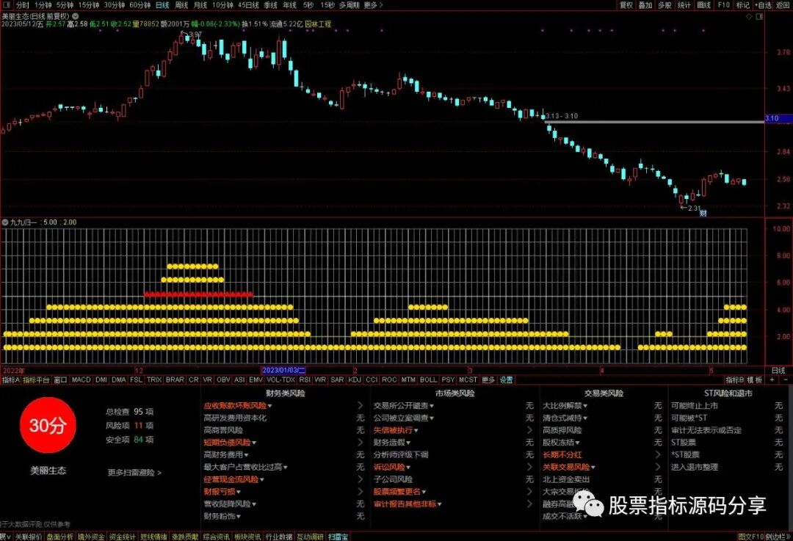793x541 pixels.
Task: Click the circle icon beside 九九归一 indicator
Action: (x=5, y=222)
